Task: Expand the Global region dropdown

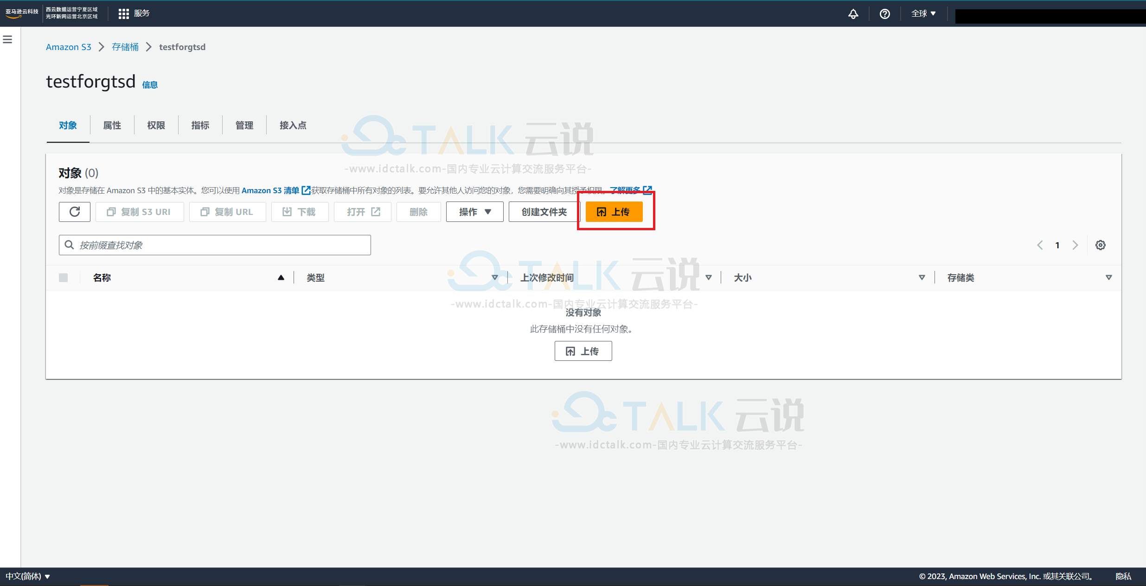Action: pyautogui.click(x=923, y=14)
